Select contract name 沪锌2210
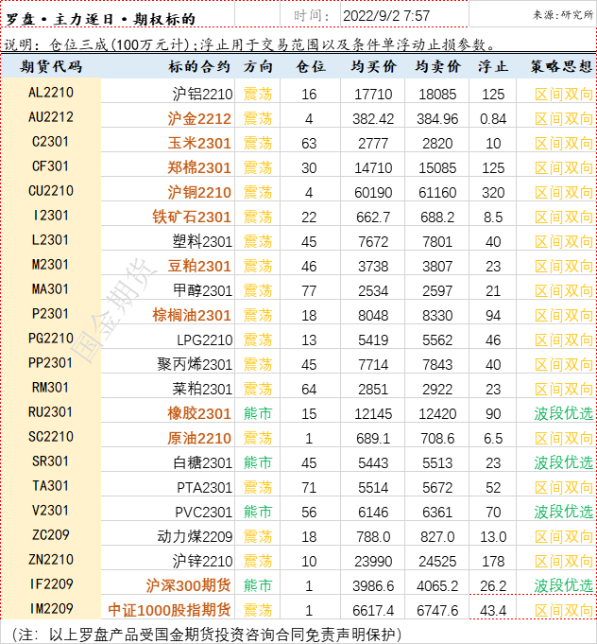Screen dimensions: 597x644 tap(203, 562)
